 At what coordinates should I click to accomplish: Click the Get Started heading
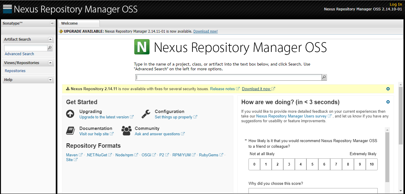(x=82, y=102)
